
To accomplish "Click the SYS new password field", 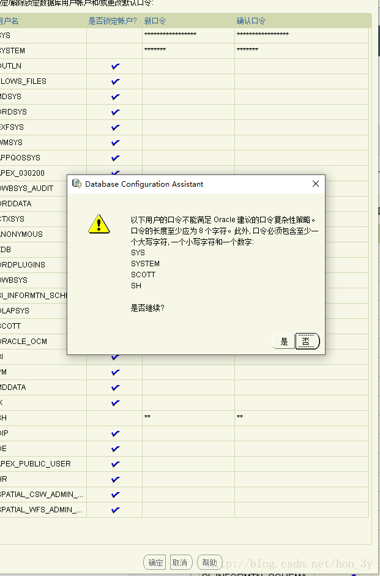I will coord(188,36).
